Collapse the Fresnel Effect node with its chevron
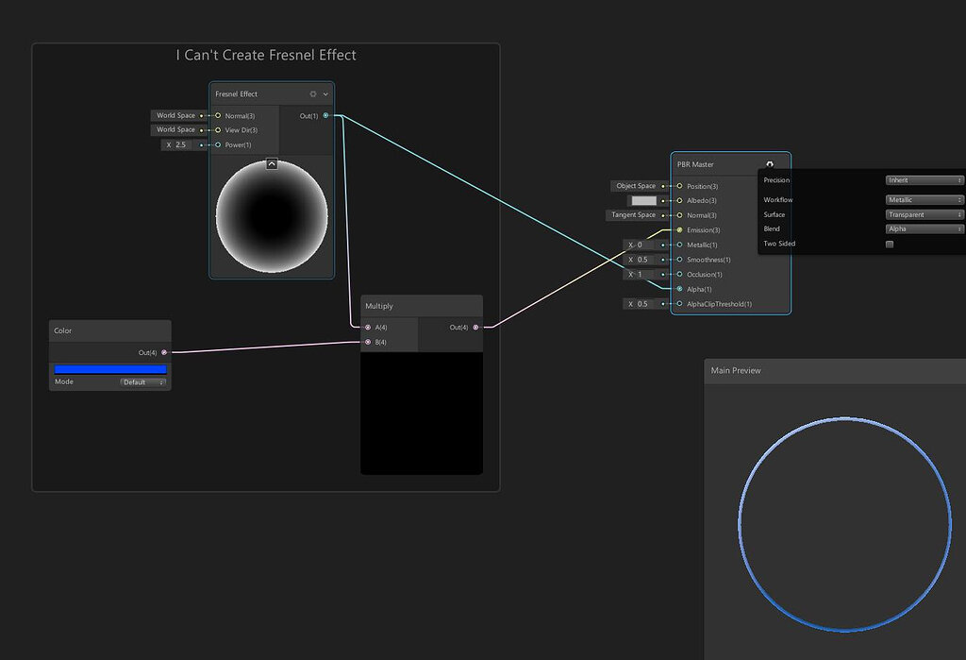 coord(325,93)
